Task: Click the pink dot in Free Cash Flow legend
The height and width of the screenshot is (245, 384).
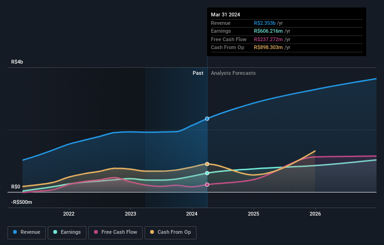Action: click(96, 232)
